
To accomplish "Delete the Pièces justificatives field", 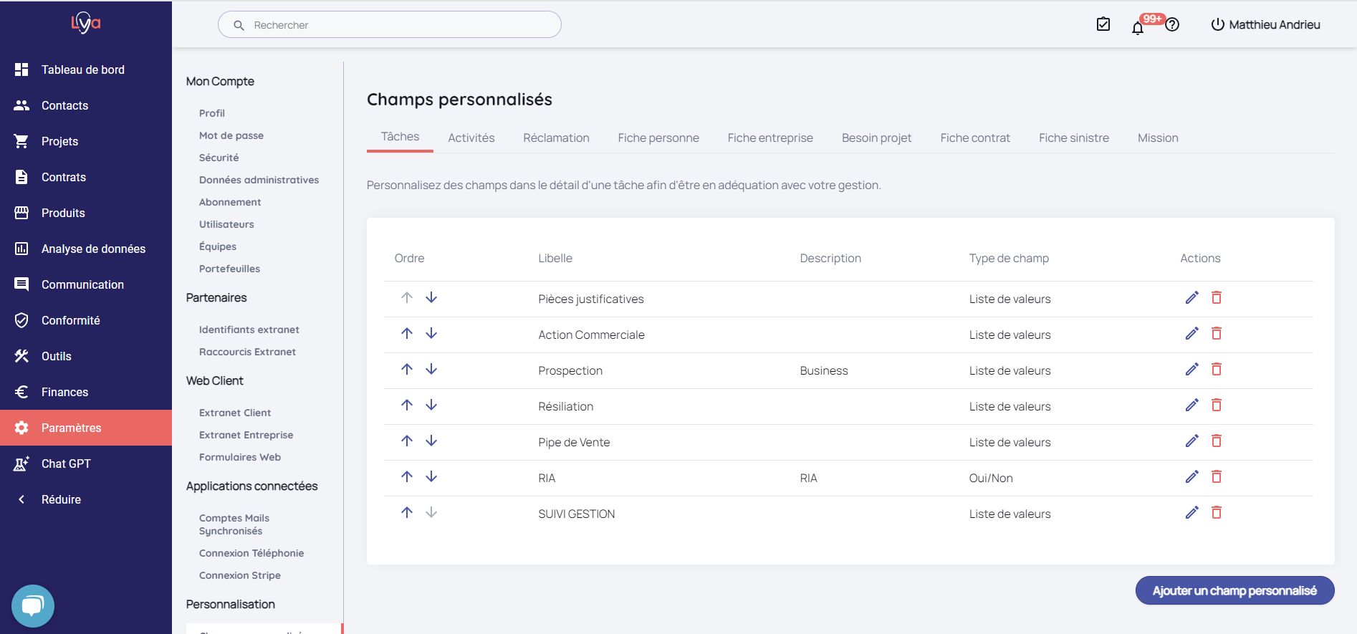I will 1217,297.
